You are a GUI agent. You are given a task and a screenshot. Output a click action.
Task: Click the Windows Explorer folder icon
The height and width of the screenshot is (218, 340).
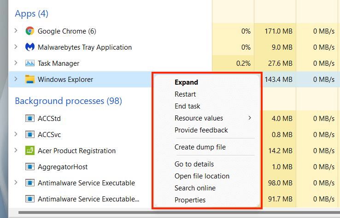(30, 79)
